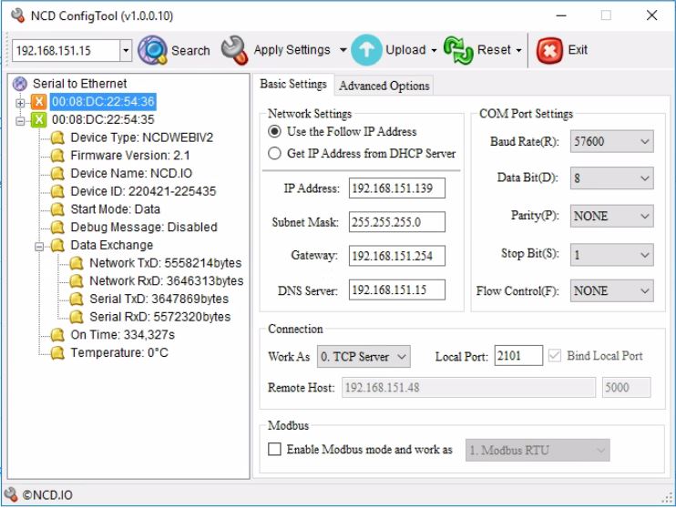Click folder icon beside Debug Message
Screen dimensions: 676x508
pyautogui.click(x=57, y=228)
